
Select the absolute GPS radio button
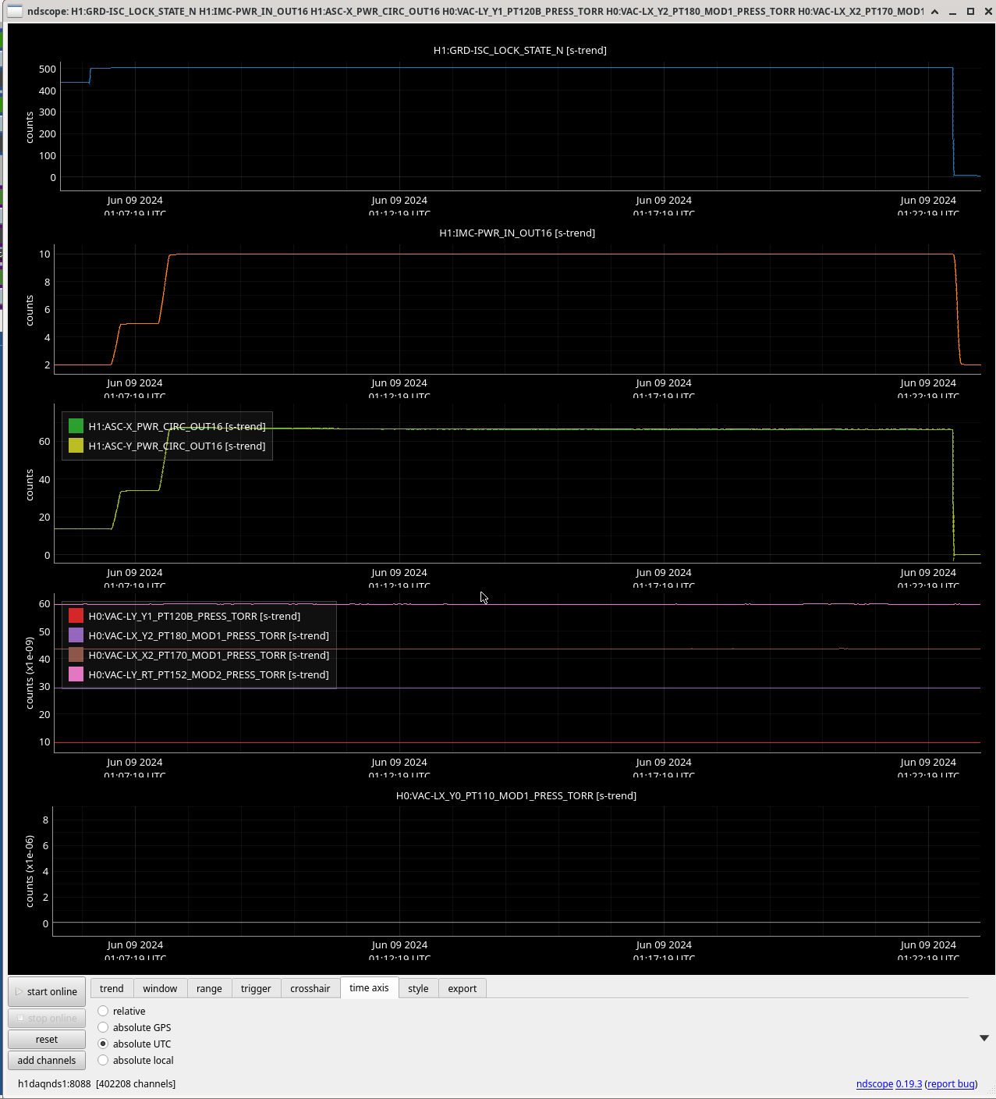pos(134,1027)
